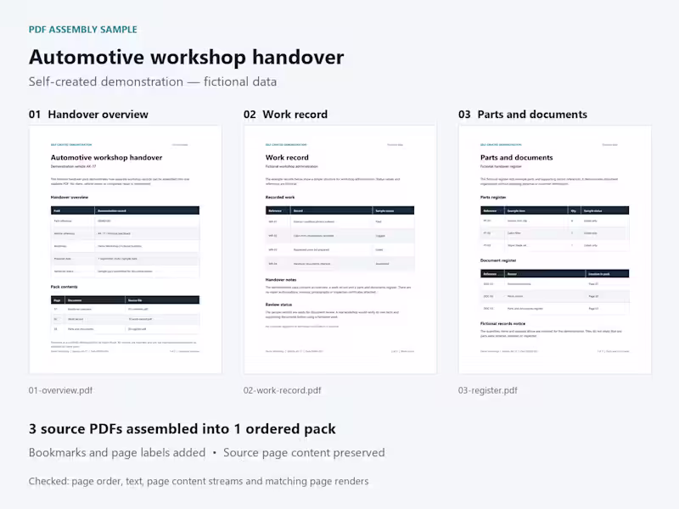Open the Parts and documents page thumbnail
The height and width of the screenshot is (509, 679).
pyautogui.click(x=555, y=249)
